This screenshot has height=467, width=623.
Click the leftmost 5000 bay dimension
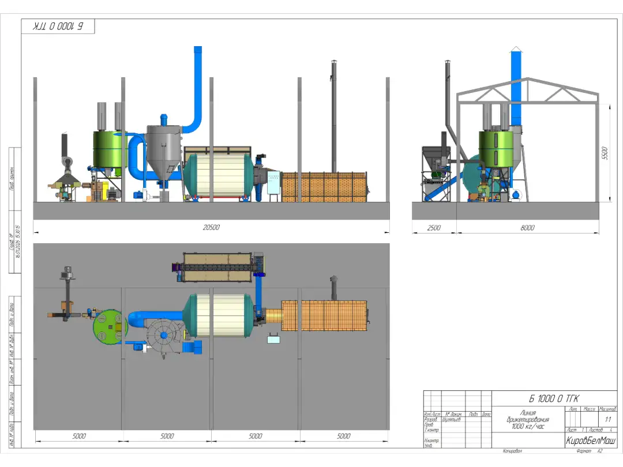(x=79, y=436)
